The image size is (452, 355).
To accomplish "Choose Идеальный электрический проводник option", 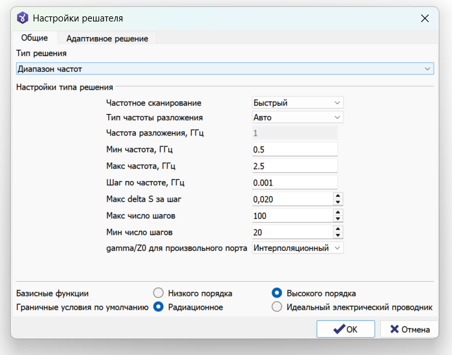I will coord(277,307).
